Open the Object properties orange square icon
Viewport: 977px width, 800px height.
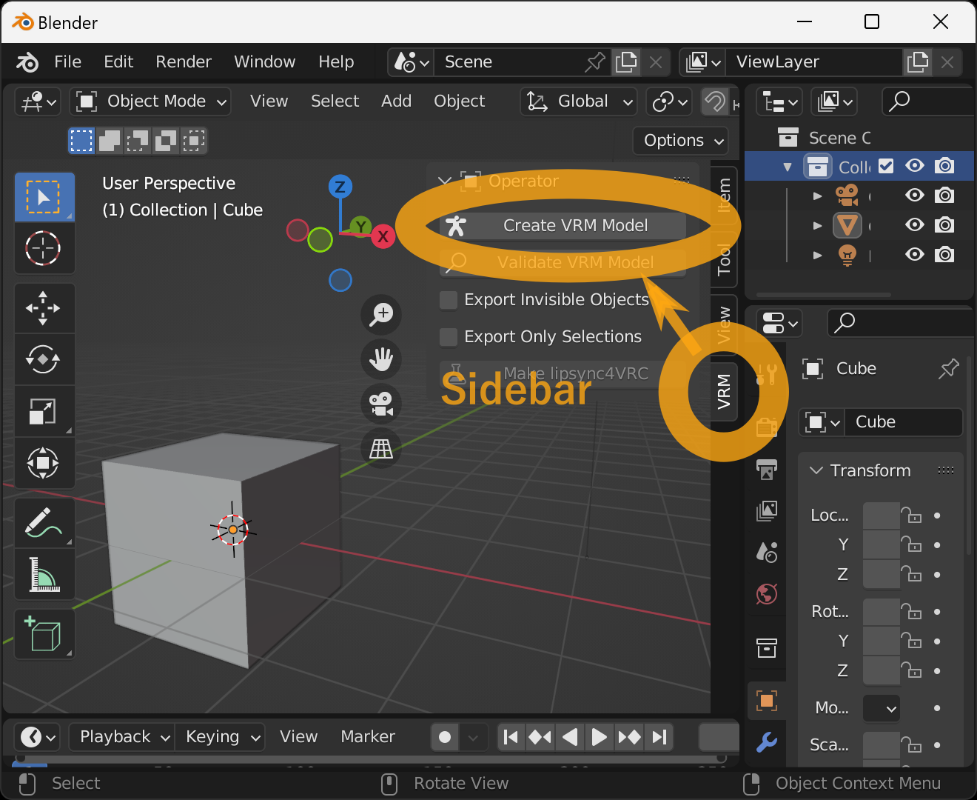[x=766, y=700]
